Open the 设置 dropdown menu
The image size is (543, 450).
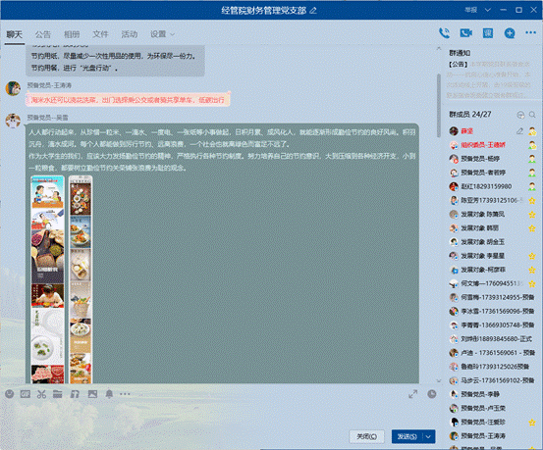[x=162, y=34]
